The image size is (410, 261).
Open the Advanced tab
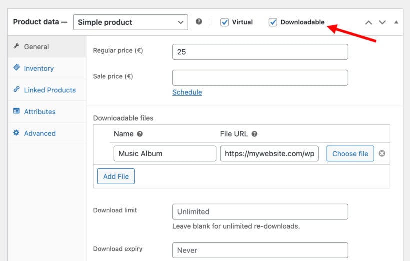click(47, 133)
